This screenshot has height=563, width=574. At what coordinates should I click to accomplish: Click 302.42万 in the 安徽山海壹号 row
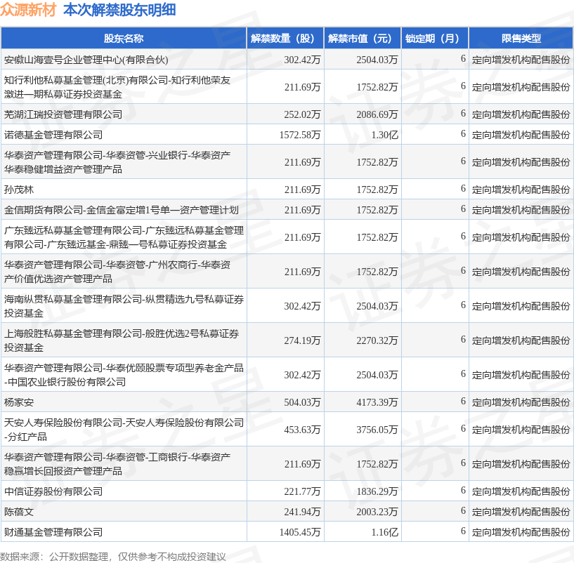pyautogui.click(x=302, y=60)
